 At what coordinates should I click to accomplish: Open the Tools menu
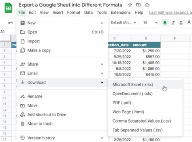[102, 13]
